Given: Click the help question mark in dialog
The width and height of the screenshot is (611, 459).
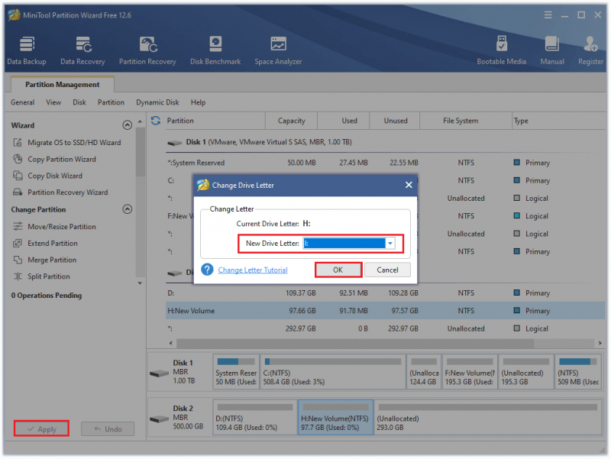Looking at the screenshot, I should click(x=207, y=270).
